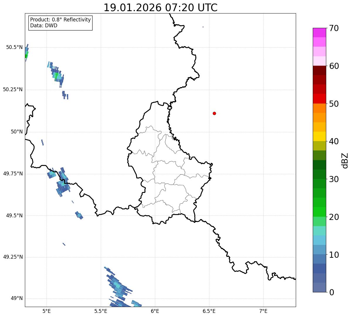
Task: Click the Data: DWD label
Action: 44,26
